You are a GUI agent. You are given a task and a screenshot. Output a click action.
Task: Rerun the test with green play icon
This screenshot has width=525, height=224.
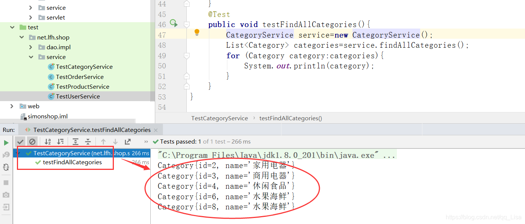coord(6,143)
